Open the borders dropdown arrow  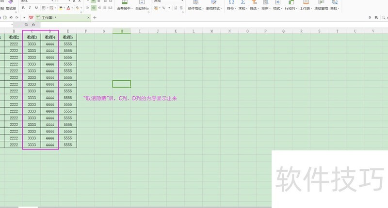tap(48, 8)
